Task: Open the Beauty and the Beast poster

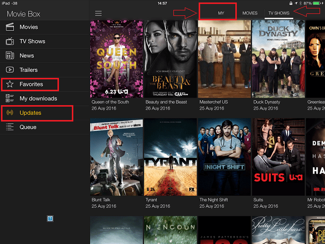Action: pyautogui.click(x=170, y=59)
